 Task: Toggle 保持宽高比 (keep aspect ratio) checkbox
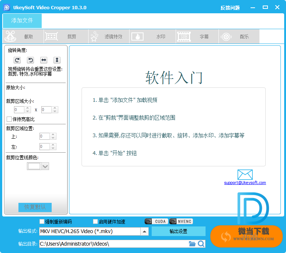pos(9,119)
